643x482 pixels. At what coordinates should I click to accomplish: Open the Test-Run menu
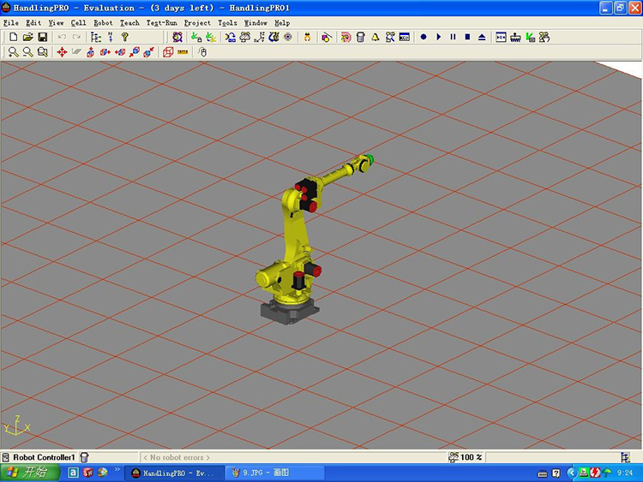click(161, 23)
